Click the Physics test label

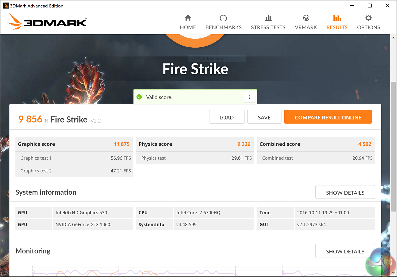[153, 158]
